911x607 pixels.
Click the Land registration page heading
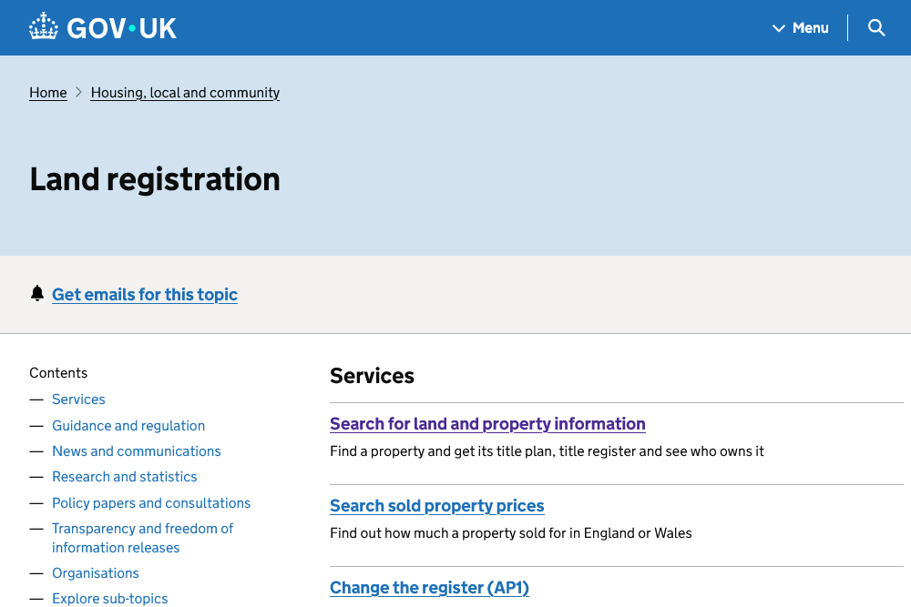click(154, 179)
